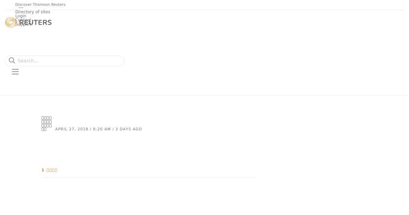Click the REUTERS wordmark text

35,23
